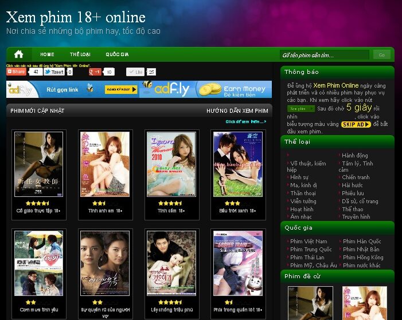Screen dimensions: 402x320
Task: Follow the Xem Phim Online yellow link
Action: point(336,85)
